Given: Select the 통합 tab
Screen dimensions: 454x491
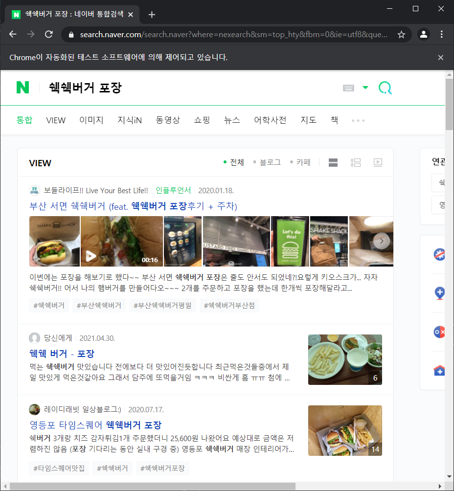Looking at the screenshot, I should [x=24, y=120].
